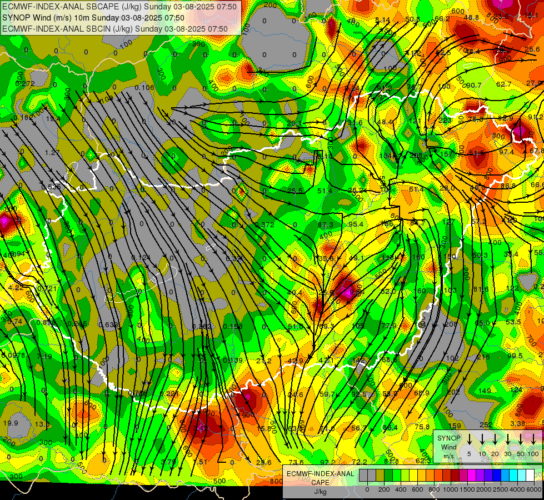Viewport: 544px width, 500px height.
Task: Click the 5 m/s wind arrow in the SYNOP legend
Action: click(469, 439)
